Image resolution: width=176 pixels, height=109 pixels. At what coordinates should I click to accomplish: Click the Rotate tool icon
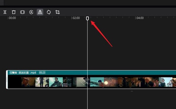(49, 12)
